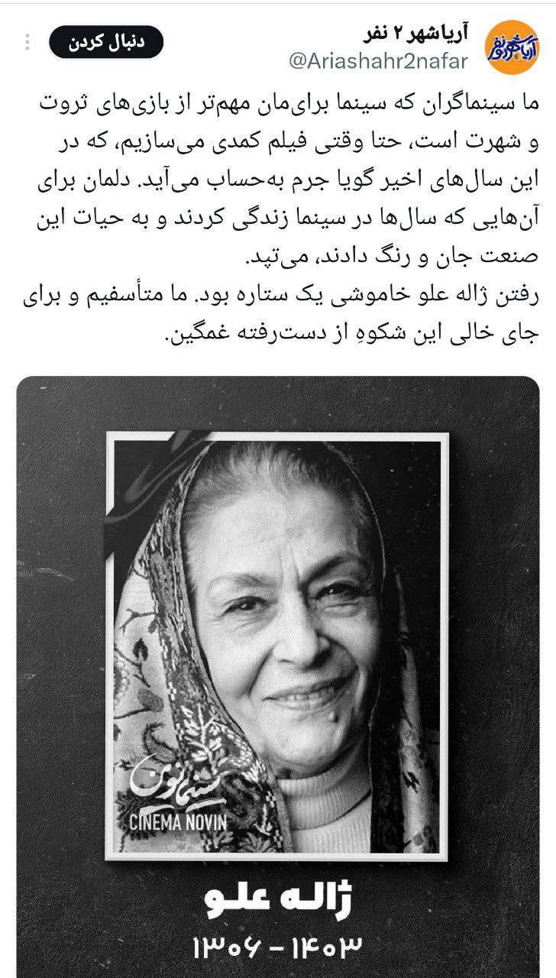Open the @Ariashahr2nafar handle link
Screen dimensions: 556x978
377,62
